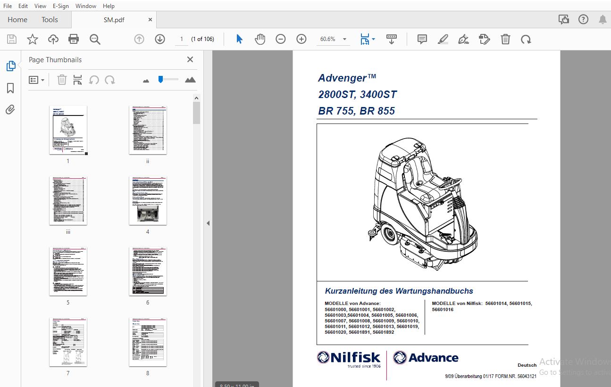Open the Window menu
This screenshot has width=611, height=387.
(86, 6)
